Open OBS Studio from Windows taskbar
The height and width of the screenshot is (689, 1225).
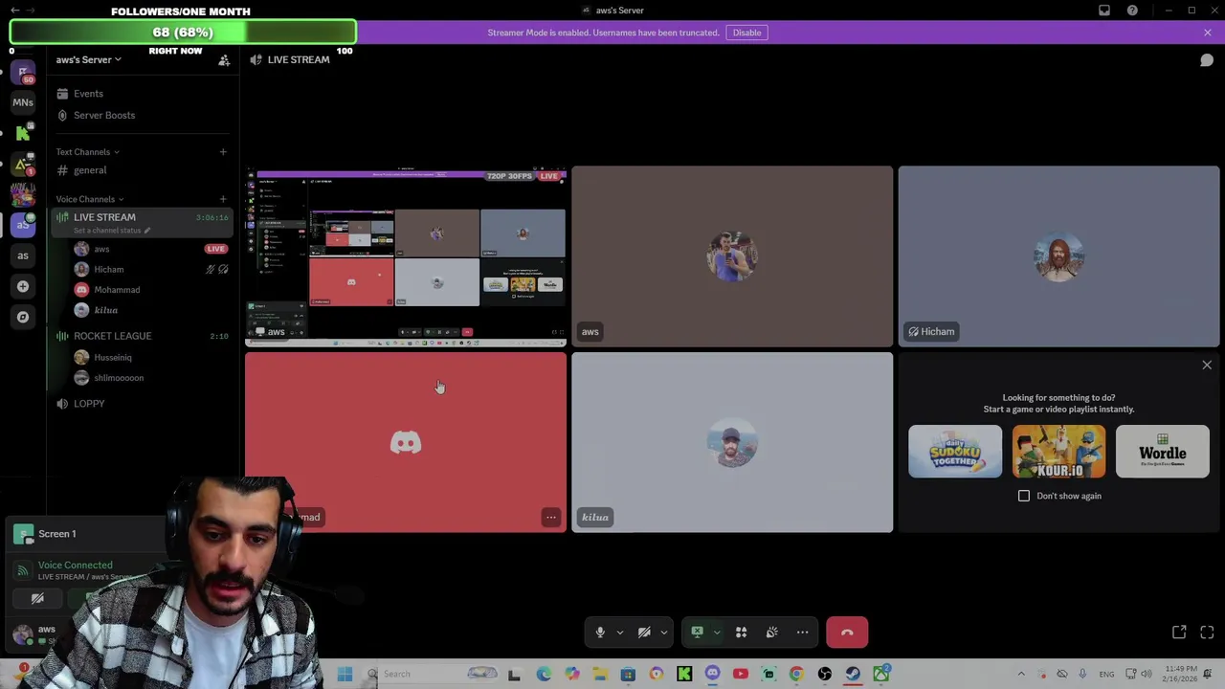click(x=825, y=674)
